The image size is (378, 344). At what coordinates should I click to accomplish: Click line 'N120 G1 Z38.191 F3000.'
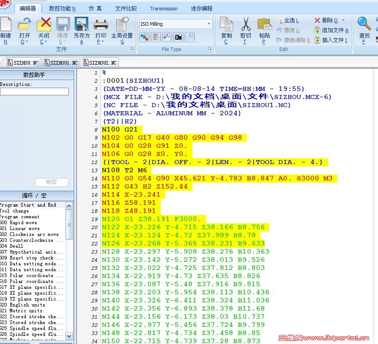click(x=151, y=219)
